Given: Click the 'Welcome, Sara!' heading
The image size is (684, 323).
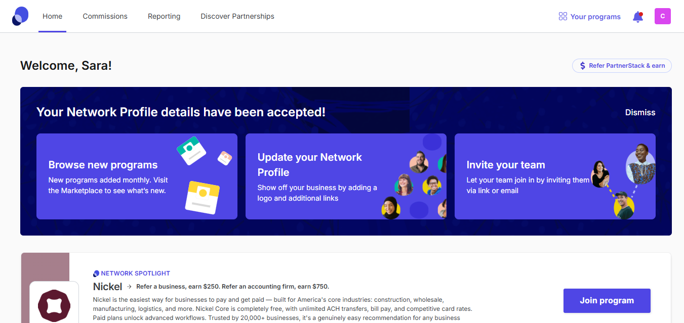Looking at the screenshot, I should click(66, 65).
